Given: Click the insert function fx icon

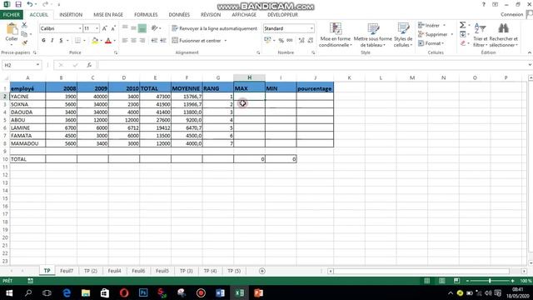Looking at the screenshot, I should click(89, 65).
